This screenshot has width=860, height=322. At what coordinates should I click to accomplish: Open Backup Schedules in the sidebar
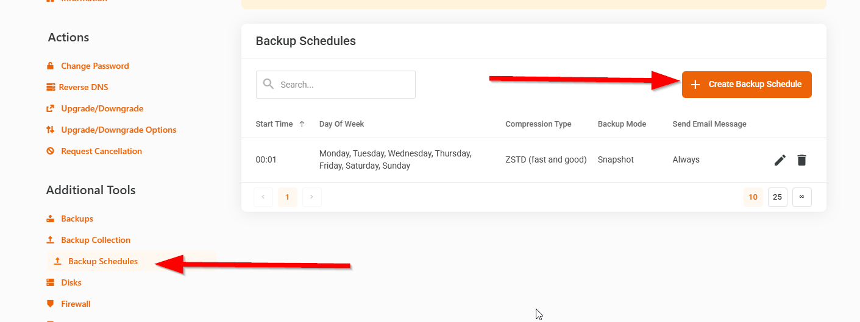[x=103, y=261]
